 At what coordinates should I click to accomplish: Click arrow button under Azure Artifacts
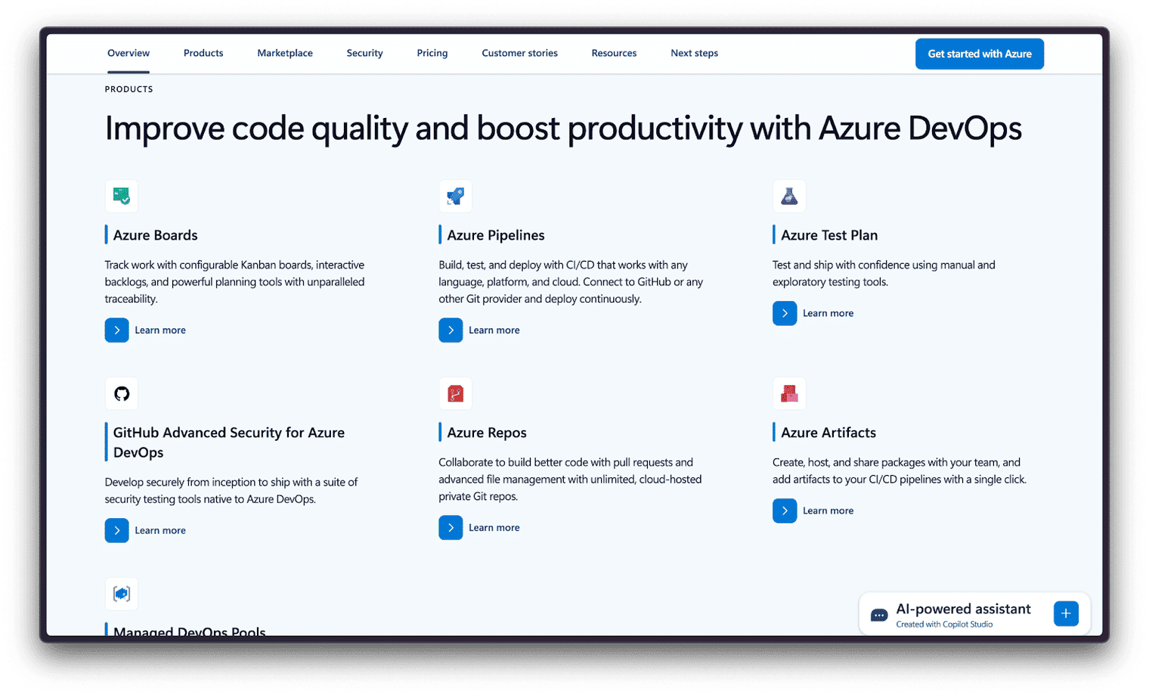(x=785, y=510)
